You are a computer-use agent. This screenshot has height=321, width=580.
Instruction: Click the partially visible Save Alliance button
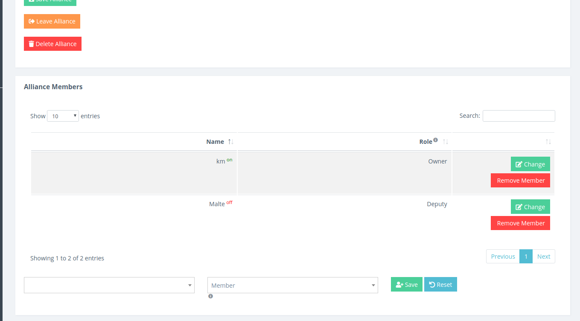pos(50,2)
